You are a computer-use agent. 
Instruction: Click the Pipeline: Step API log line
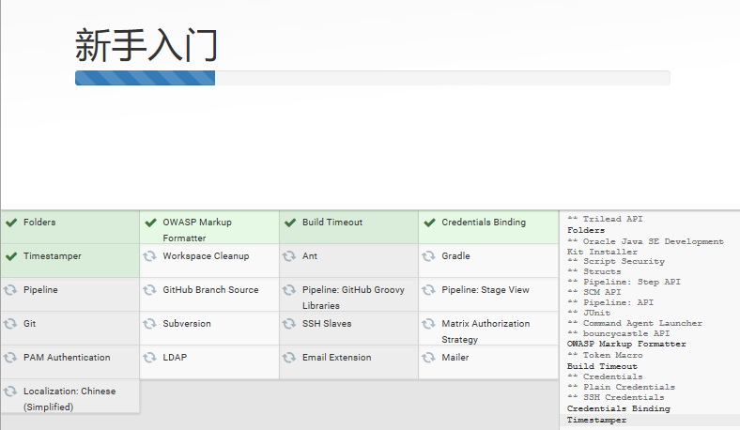tap(624, 283)
